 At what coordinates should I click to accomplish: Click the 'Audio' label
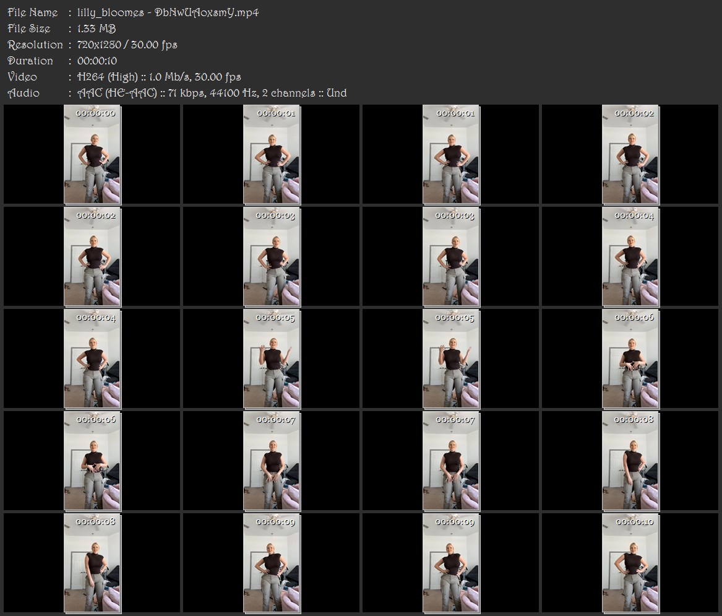coord(24,93)
